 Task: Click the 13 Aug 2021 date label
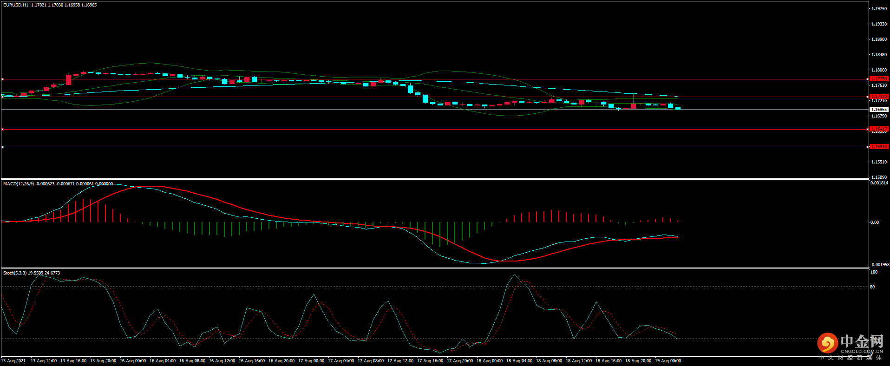point(13,361)
